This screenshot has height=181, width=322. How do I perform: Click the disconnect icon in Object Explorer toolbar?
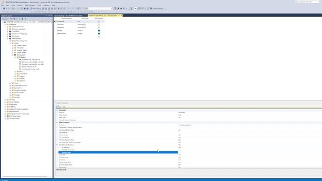pos(14,19)
